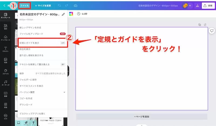Open the analytics bar chart icon
The image size is (216, 126).
(x=197, y=6)
